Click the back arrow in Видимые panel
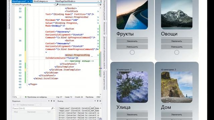214x120 pixels. tap(14, 105)
